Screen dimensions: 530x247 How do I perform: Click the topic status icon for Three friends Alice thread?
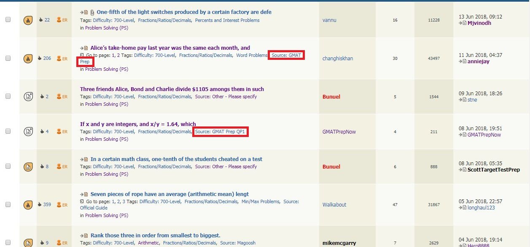point(28,97)
